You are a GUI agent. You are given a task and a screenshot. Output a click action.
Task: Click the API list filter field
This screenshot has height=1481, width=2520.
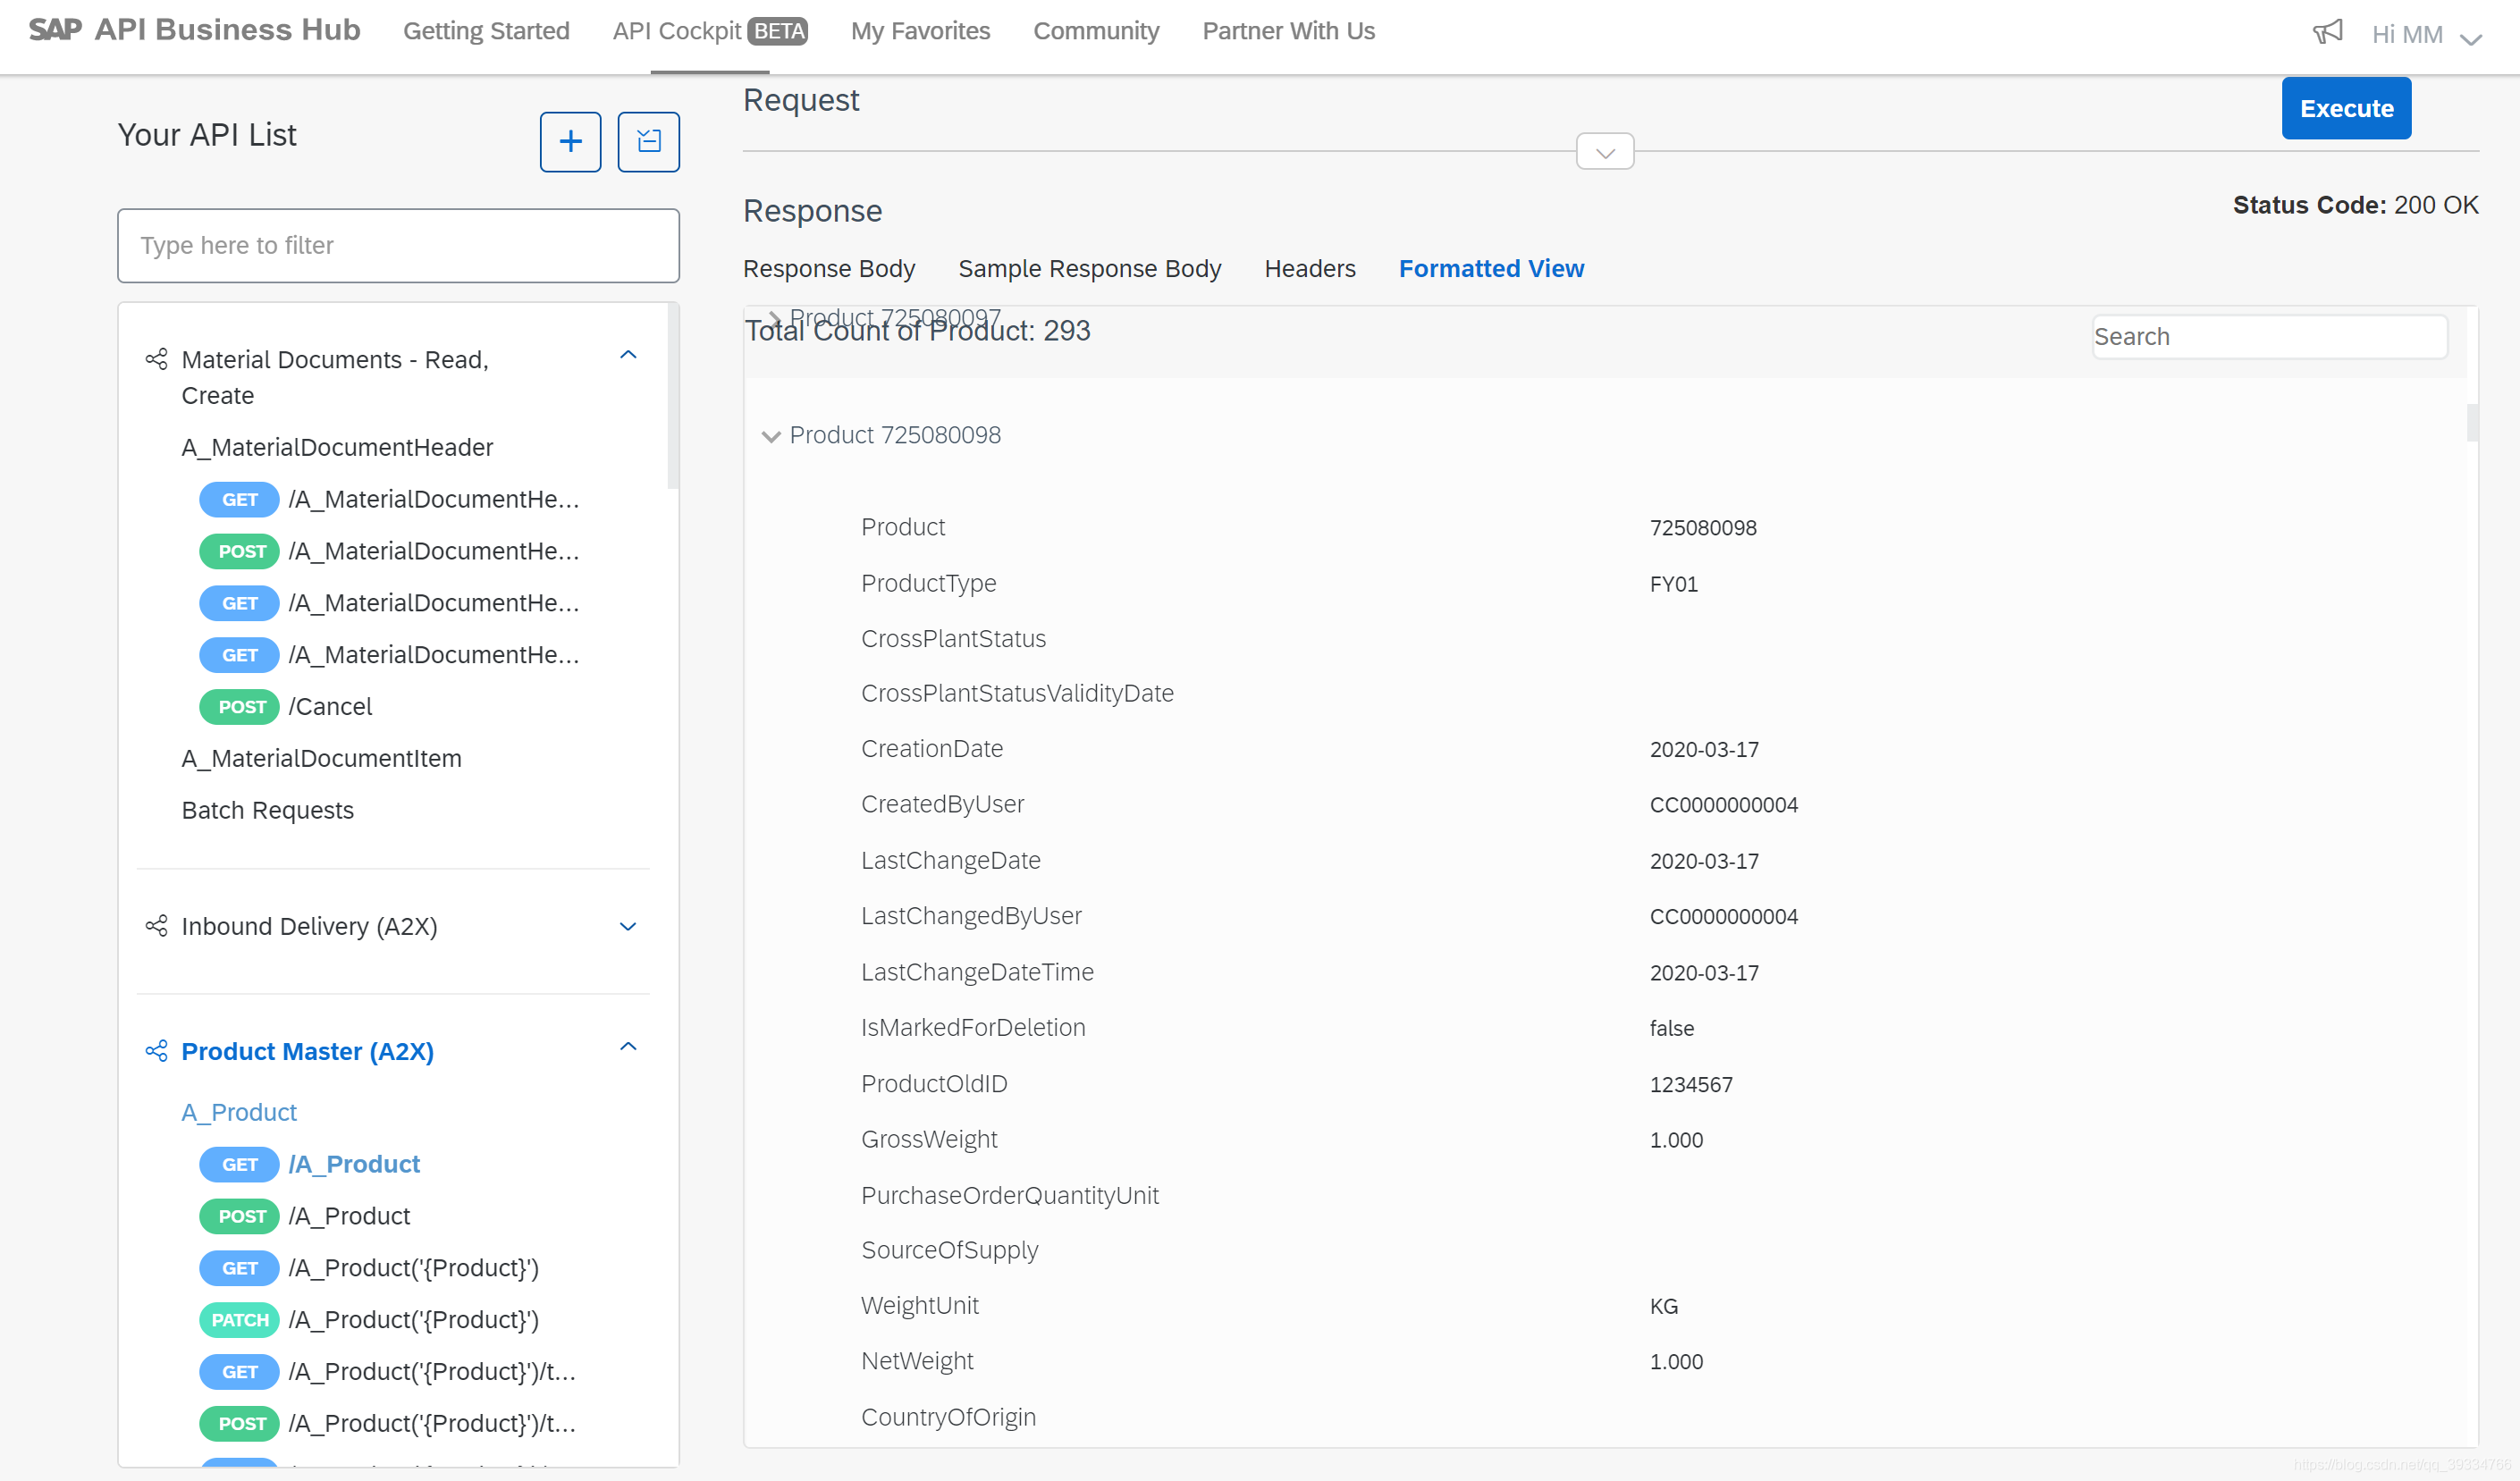pos(398,246)
